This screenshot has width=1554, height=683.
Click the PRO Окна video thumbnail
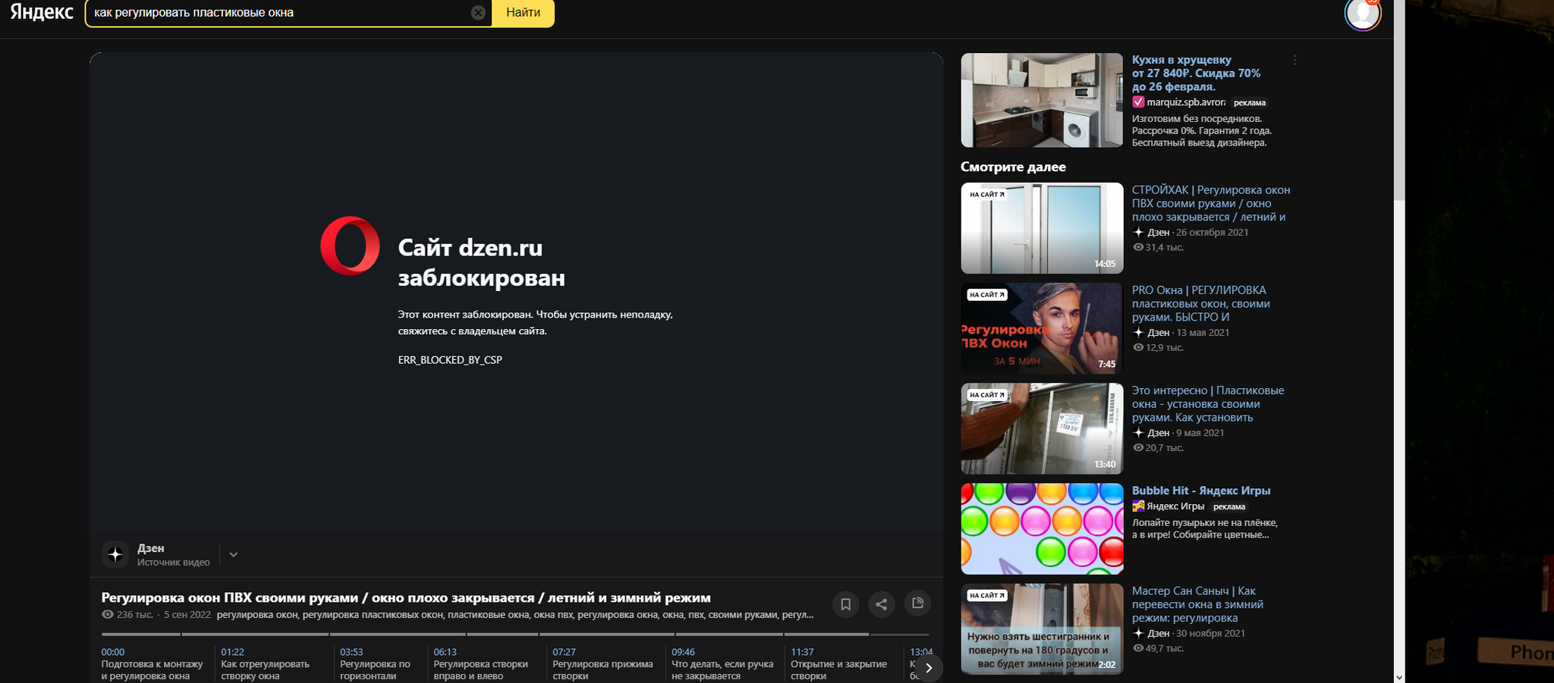(1042, 328)
